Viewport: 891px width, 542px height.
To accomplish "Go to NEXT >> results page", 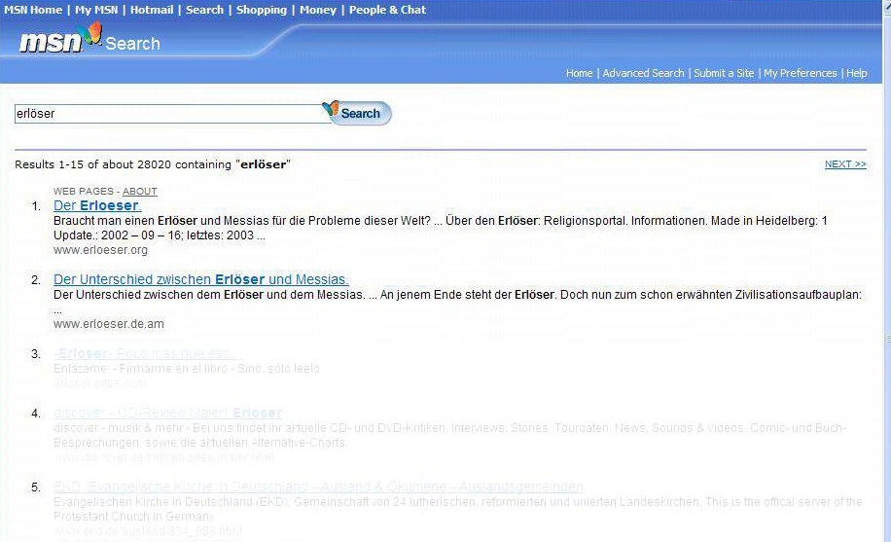I will (x=845, y=163).
